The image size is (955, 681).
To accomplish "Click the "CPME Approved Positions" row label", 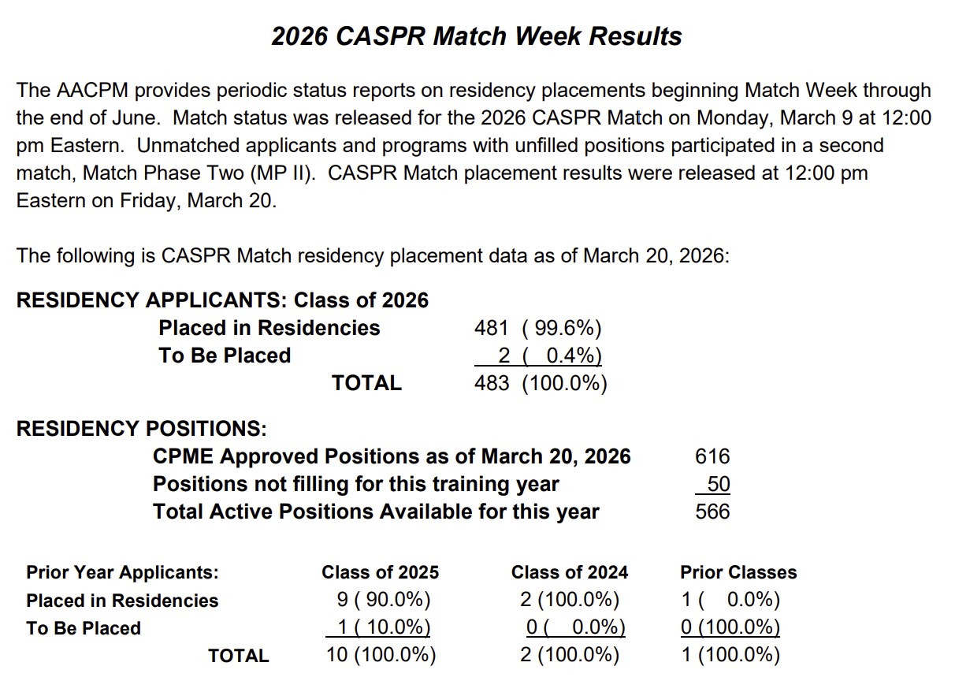I will pyautogui.click(x=392, y=456).
